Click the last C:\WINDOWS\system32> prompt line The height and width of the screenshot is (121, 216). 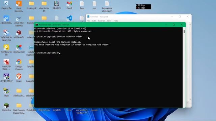(47, 53)
